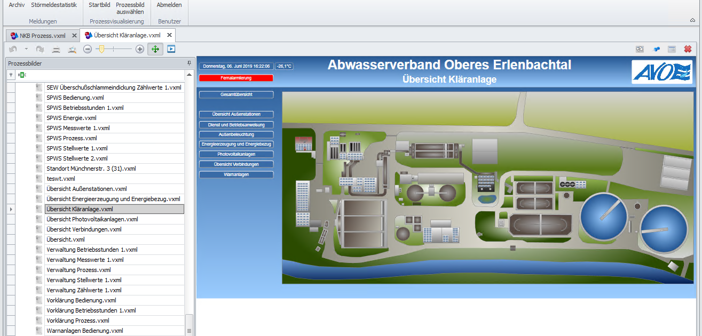Click the file icon beside SPWS Energie.vxml
702x336 pixels.
[38, 118]
